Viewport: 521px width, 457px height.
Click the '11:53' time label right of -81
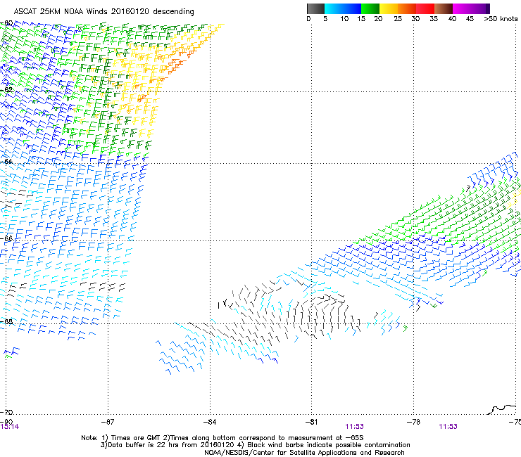pos(354,427)
